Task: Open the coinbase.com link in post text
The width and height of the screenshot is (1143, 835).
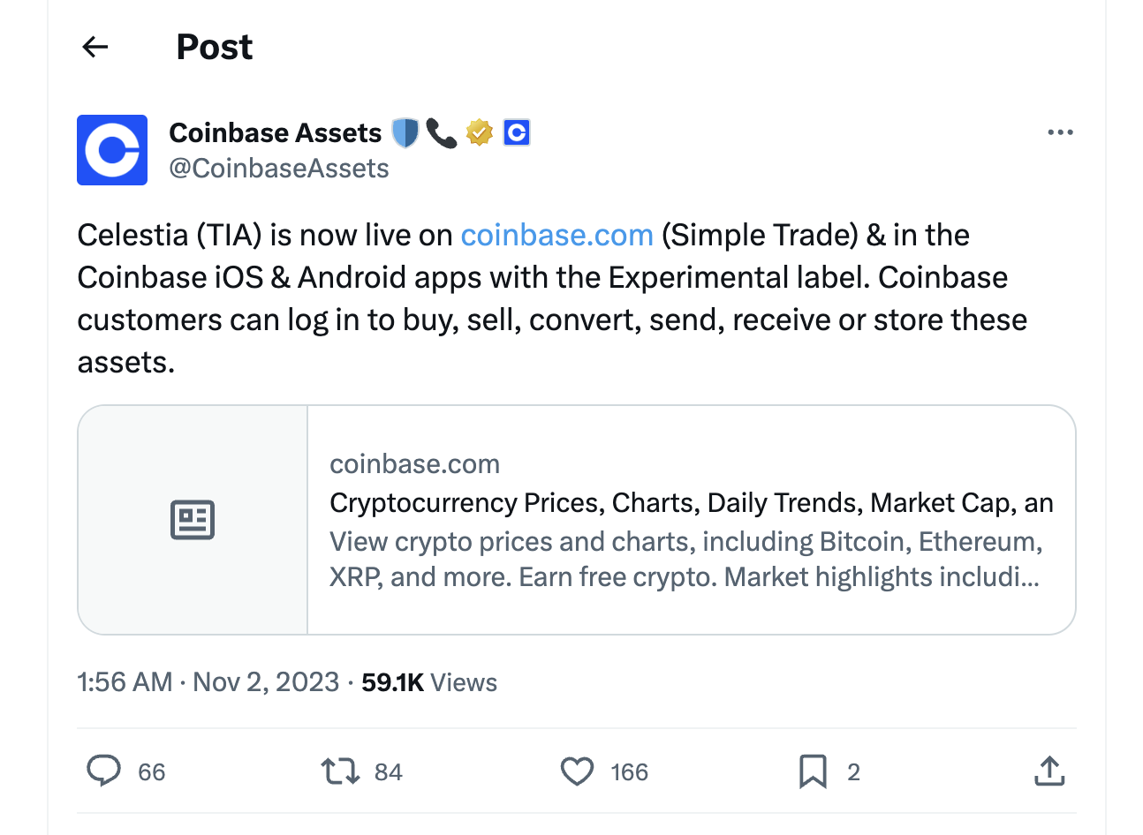Action: [556, 236]
